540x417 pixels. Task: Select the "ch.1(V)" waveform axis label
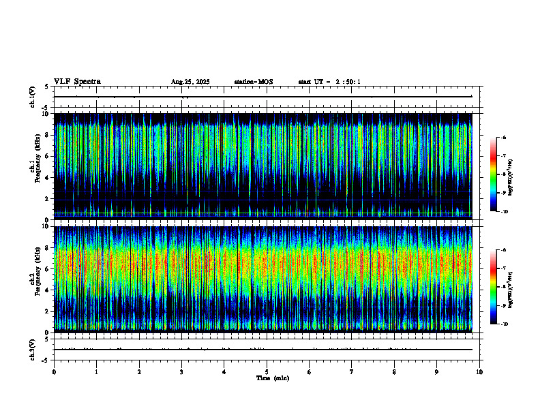[x=32, y=97]
